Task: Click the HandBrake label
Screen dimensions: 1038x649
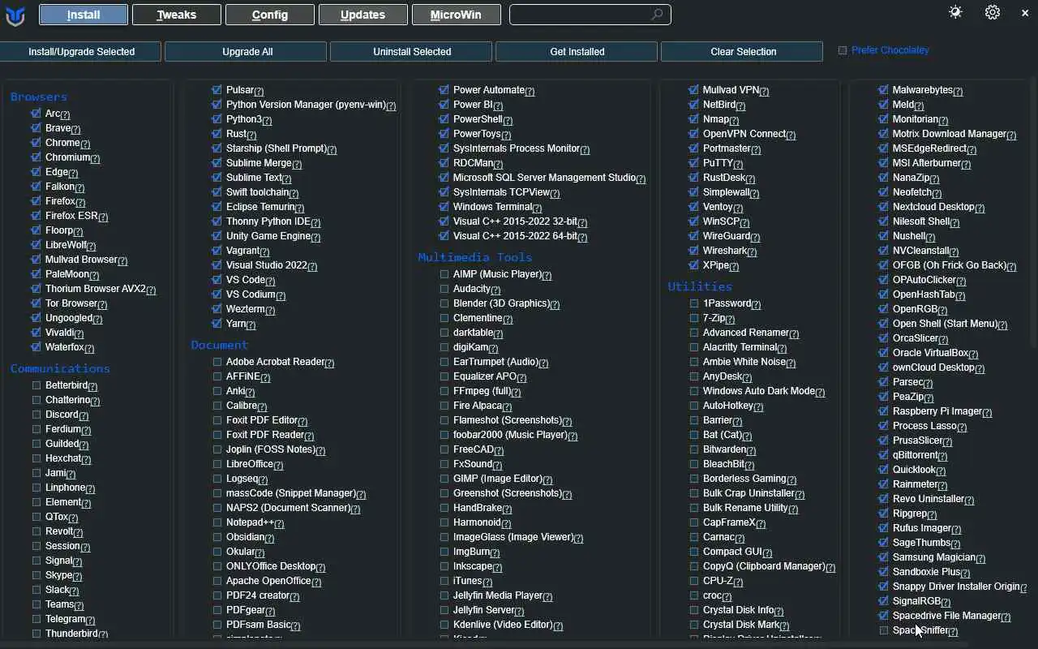Action: pos(478,508)
